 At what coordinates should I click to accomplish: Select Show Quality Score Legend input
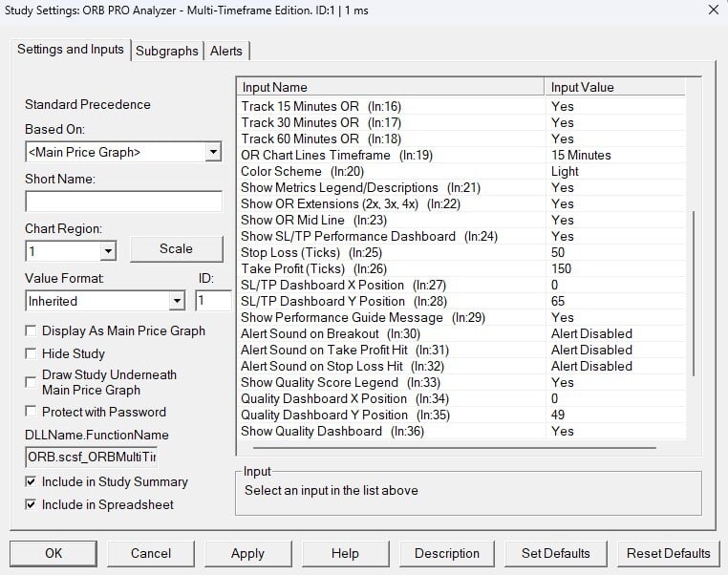tap(462, 382)
